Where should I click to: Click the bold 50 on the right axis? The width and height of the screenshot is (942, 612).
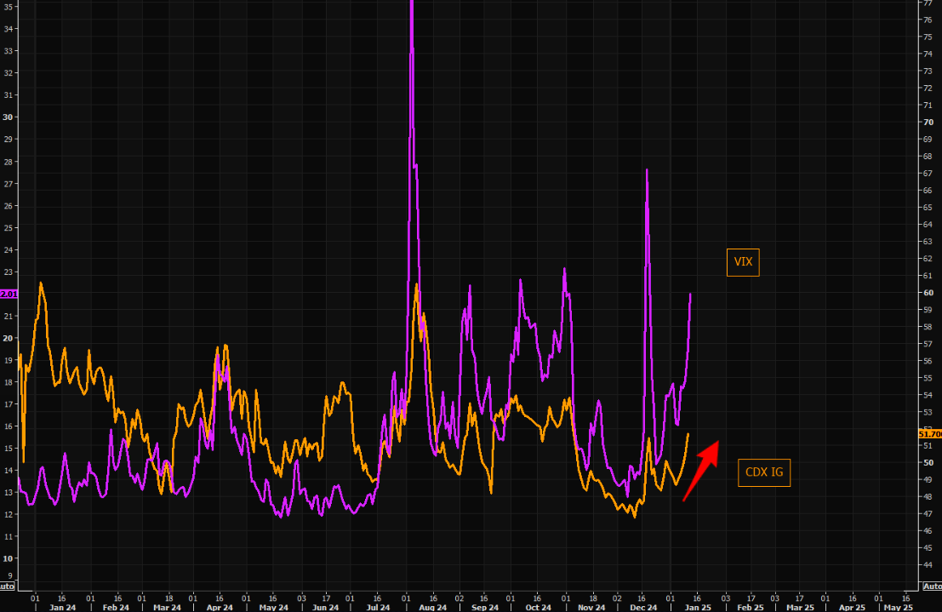click(x=928, y=463)
